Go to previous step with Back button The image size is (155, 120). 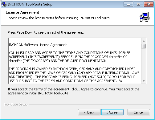click(89, 112)
